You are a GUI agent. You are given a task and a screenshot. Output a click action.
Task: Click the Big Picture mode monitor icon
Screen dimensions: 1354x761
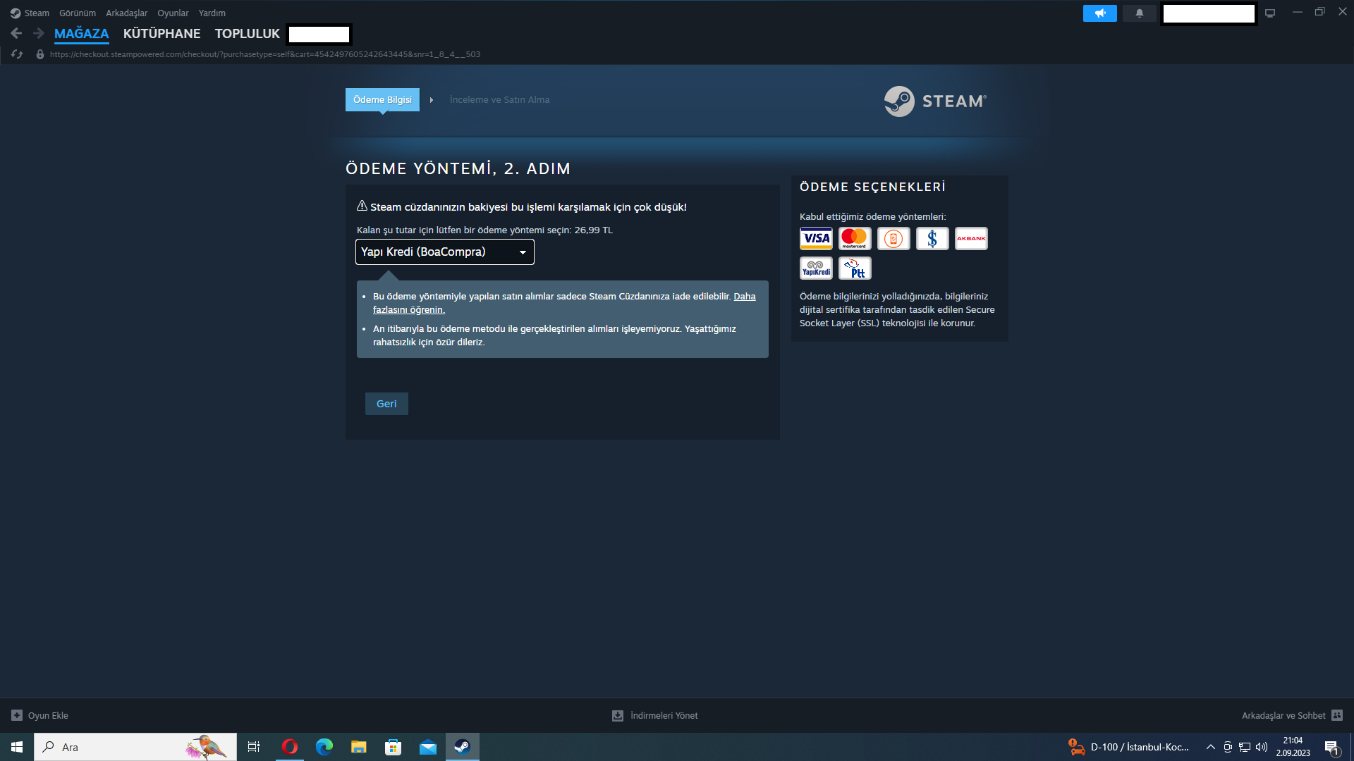click(1270, 13)
